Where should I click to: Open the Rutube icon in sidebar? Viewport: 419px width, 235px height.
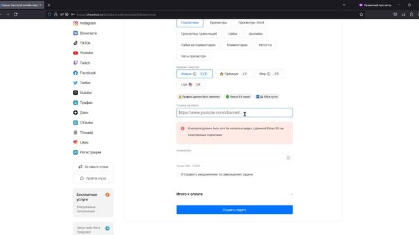(76, 93)
